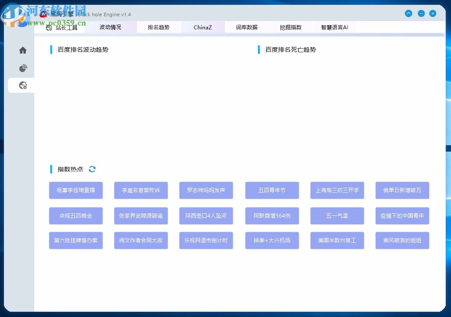Screen dimensions: 451x317
Task: Click the 指数热点 section heading
Action: point(70,169)
